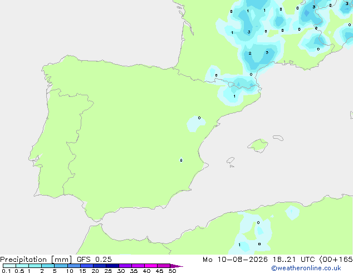
Task: Pick the 10–15 mm legend color box
Action: click(73, 266)
